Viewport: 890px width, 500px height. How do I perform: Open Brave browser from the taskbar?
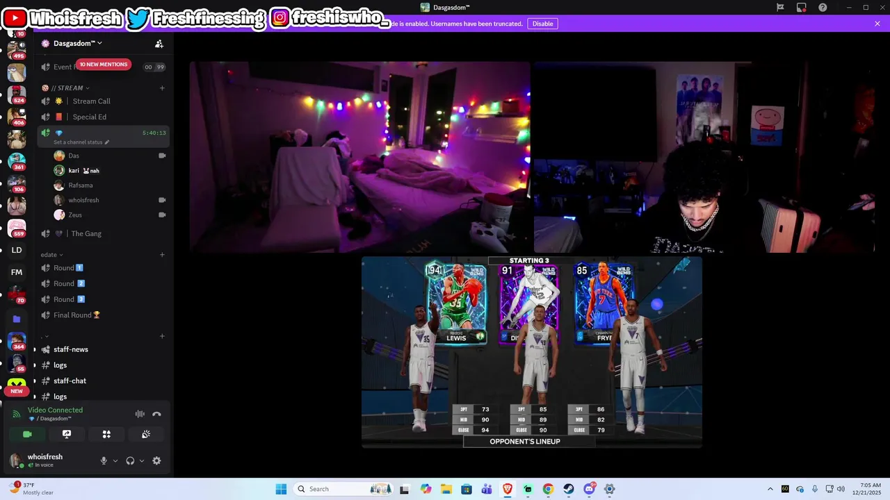coord(508,489)
